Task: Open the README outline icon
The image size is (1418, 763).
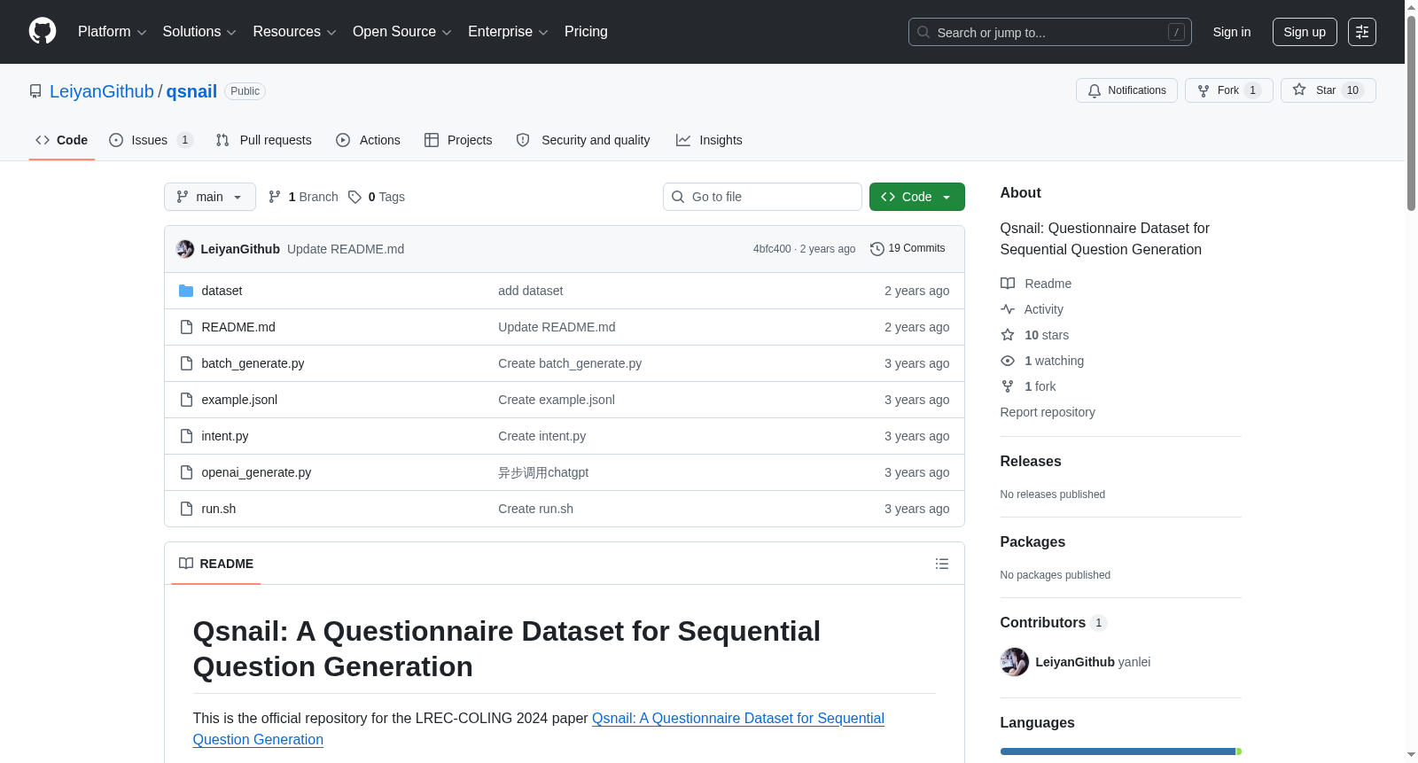Action: tap(942, 564)
